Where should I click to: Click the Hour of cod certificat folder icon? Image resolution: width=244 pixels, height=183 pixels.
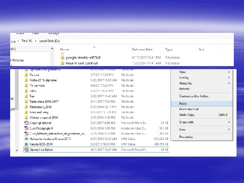[62, 63]
